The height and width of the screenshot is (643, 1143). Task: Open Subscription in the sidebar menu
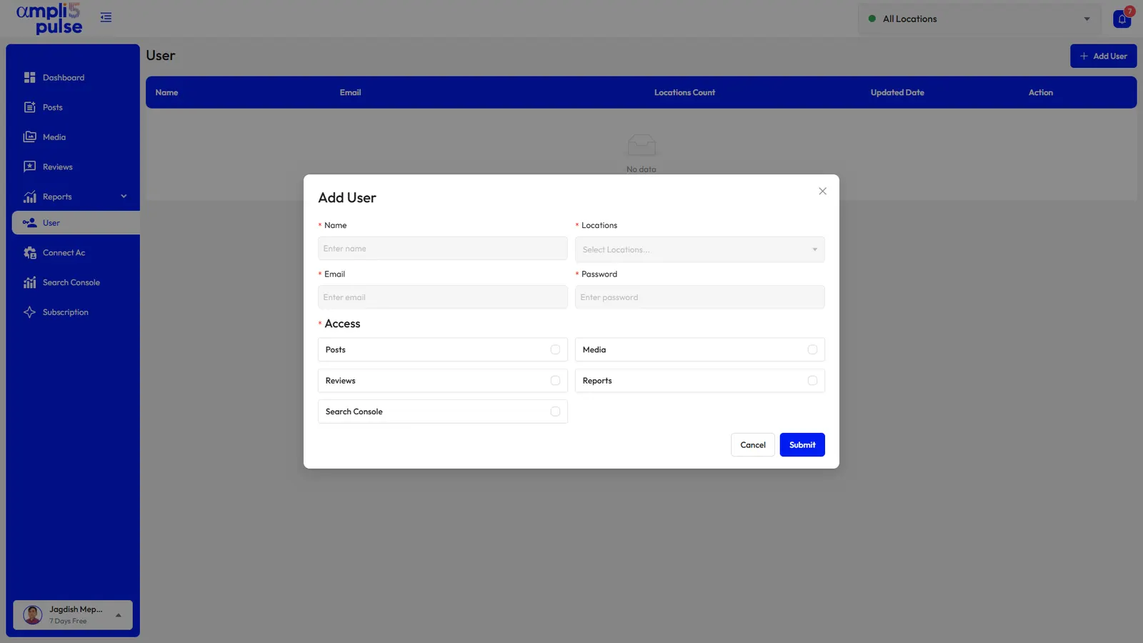click(66, 312)
